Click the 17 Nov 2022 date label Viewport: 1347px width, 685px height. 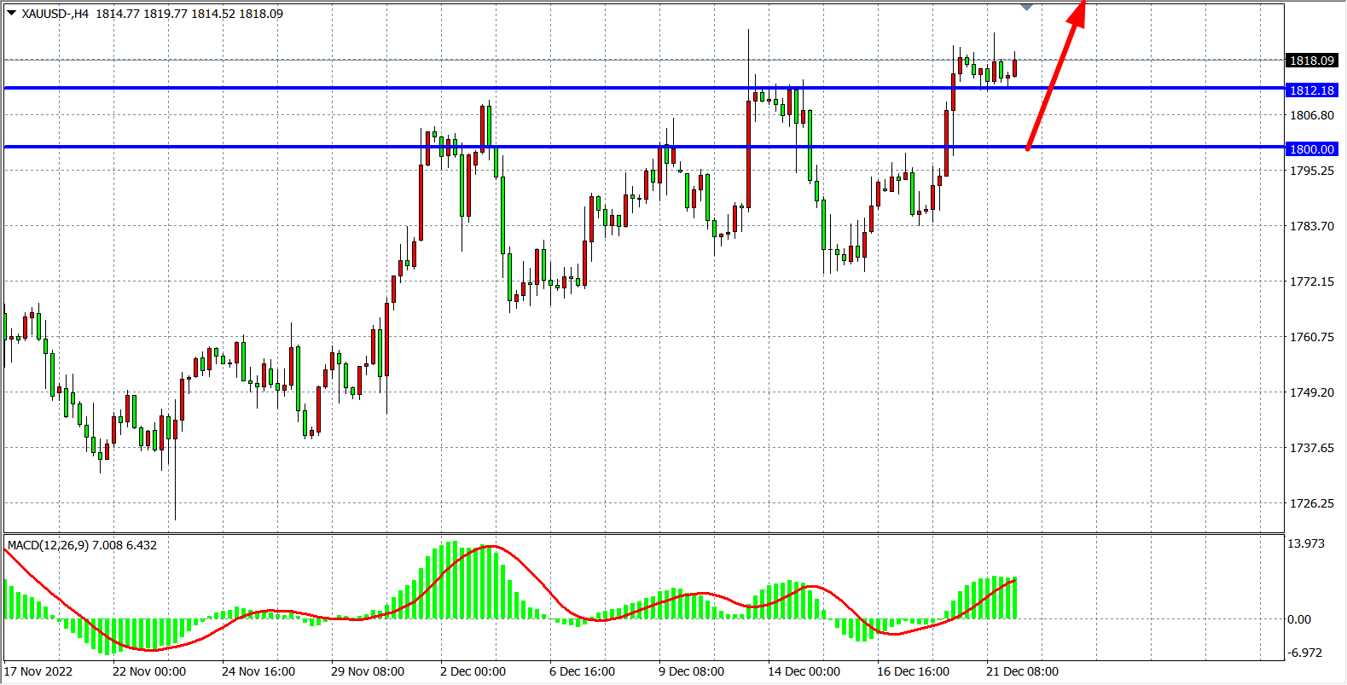pos(38,671)
